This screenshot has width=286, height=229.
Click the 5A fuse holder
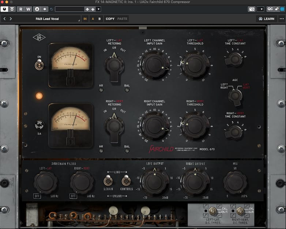(x=39, y=125)
